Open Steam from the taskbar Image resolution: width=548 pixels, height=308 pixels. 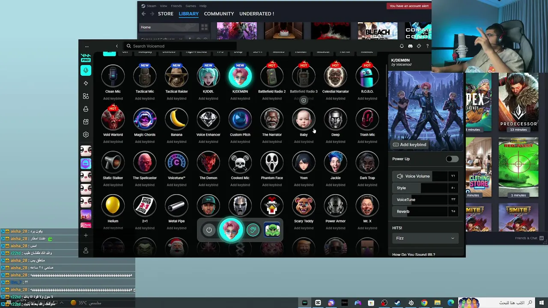coord(397,303)
